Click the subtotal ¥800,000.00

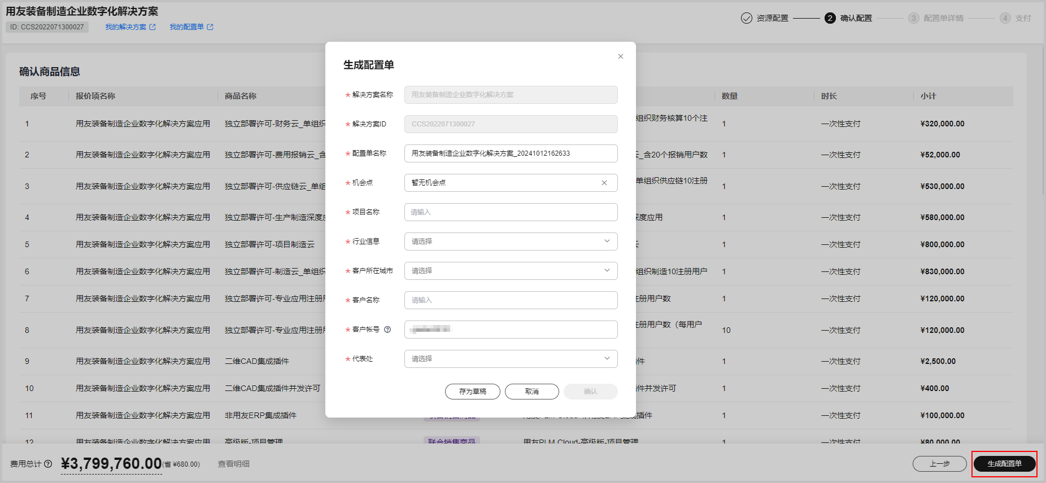(x=943, y=244)
